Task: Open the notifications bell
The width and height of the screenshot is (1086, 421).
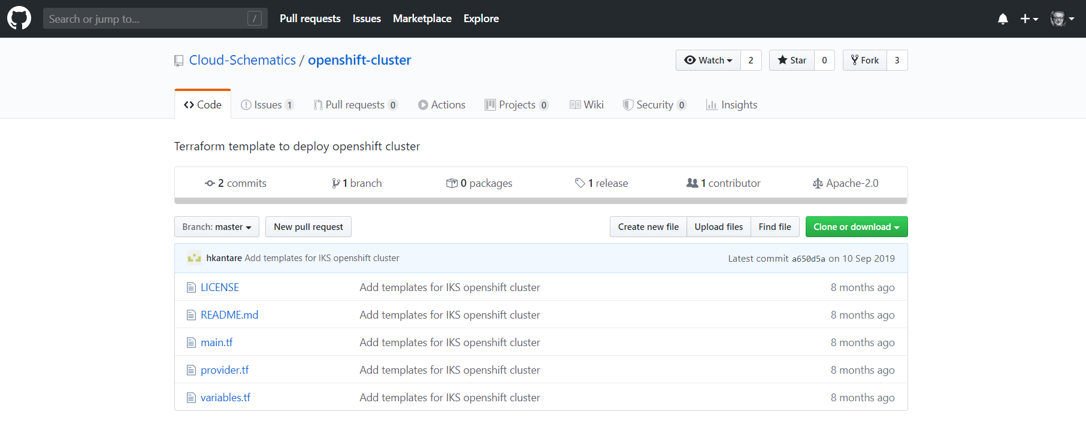Action: 1003,19
